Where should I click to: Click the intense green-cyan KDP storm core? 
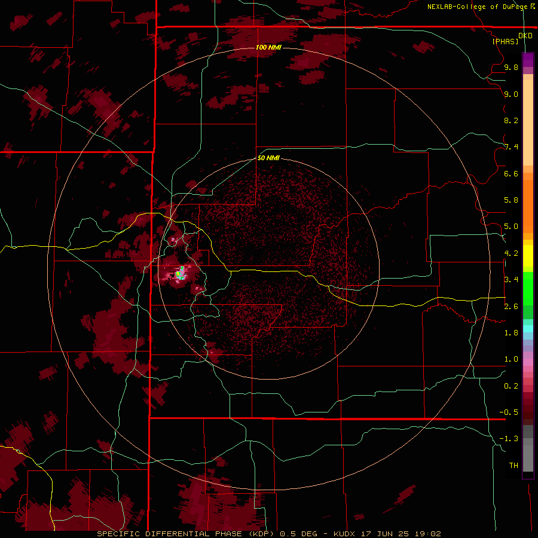point(180,273)
